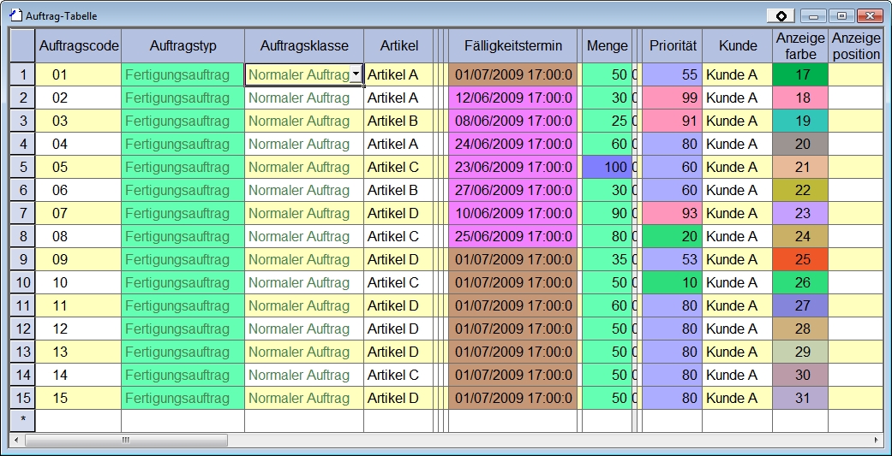Click the Priorität column header
The image size is (892, 456).
pyautogui.click(x=672, y=45)
